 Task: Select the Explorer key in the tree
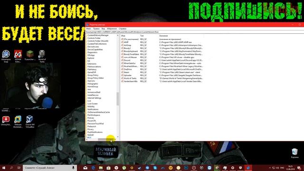coord(91,58)
